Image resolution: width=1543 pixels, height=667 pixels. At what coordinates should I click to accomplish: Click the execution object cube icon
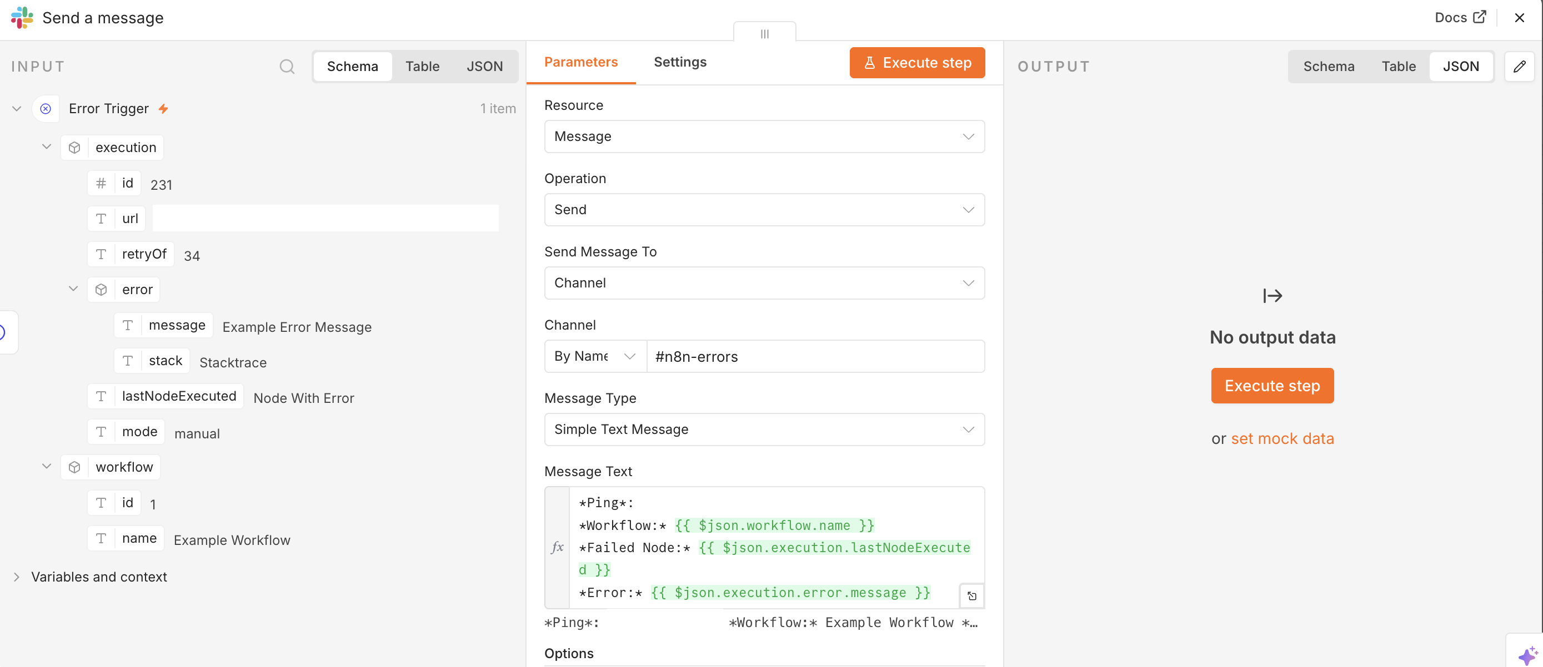[74, 148]
